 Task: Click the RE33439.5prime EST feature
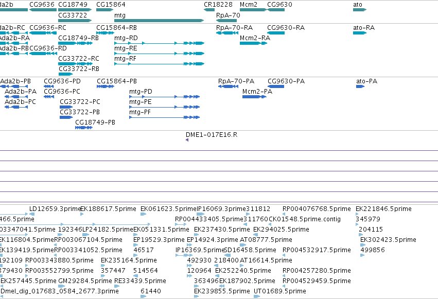click(117, 286)
